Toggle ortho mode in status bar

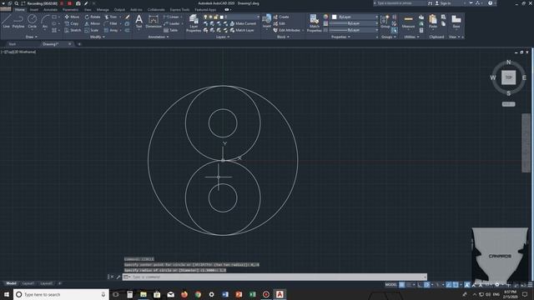point(420,285)
